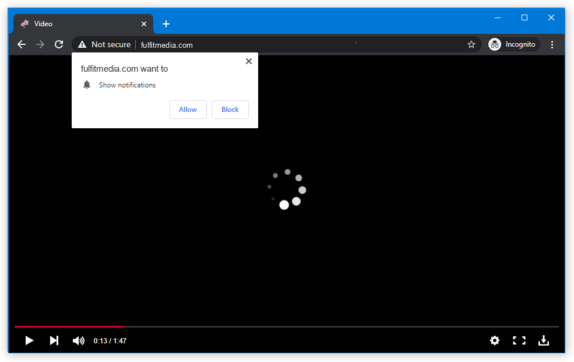Bookmark this page with star icon
The width and height of the screenshot is (574, 362).
[x=471, y=44]
